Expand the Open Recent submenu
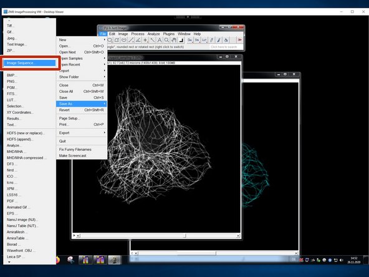This screenshot has height=277, width=369. [82, 64]
